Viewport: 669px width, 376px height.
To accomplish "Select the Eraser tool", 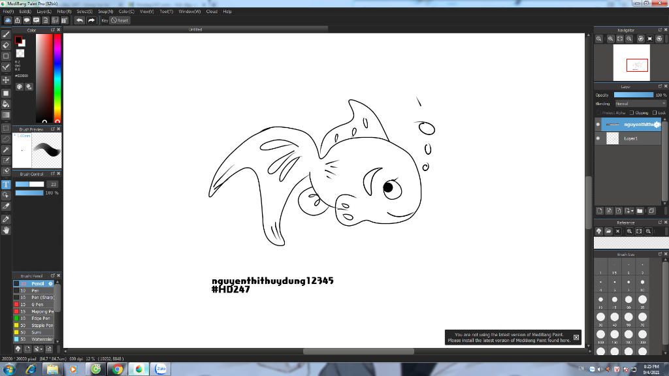I will [6, 45].
